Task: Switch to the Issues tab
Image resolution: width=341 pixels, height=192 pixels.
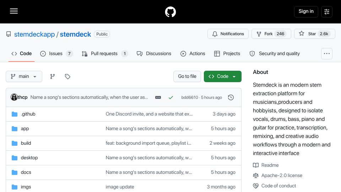Action: coord(56,54)
